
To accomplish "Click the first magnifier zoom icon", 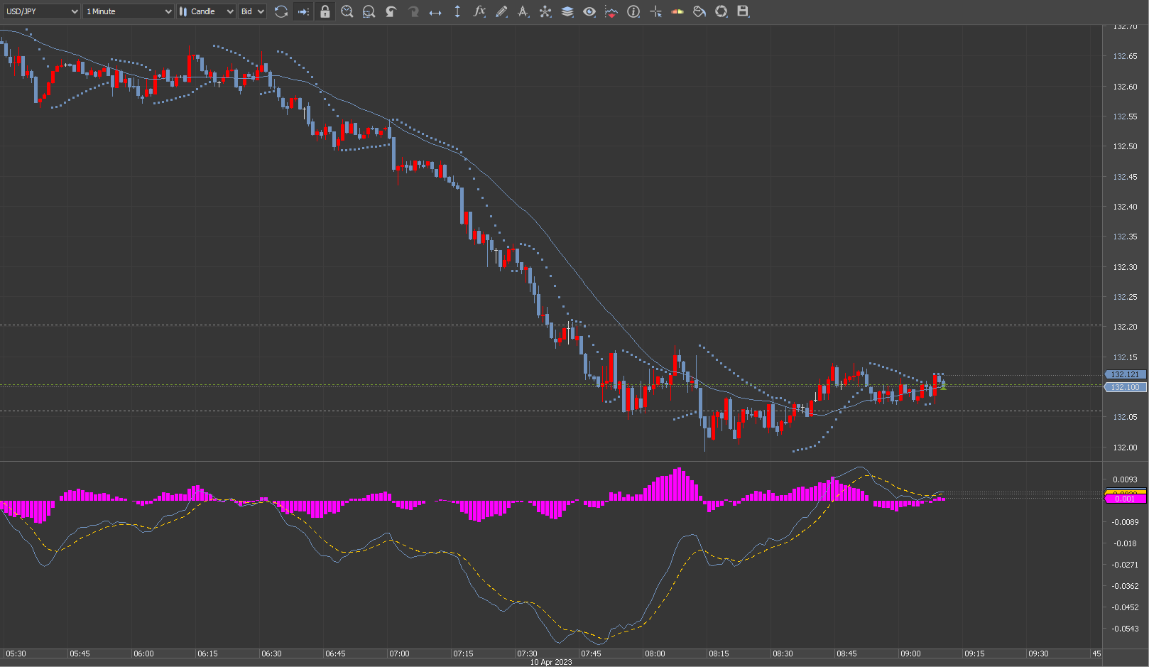I will point(347,11).
